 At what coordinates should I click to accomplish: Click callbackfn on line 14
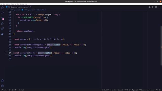28,17
